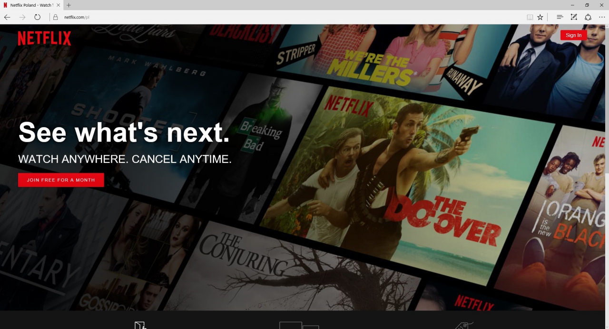This screenshot has width=609, height=329.
Task: Refresh the Netflix page
Action: [x=37, y=17]
